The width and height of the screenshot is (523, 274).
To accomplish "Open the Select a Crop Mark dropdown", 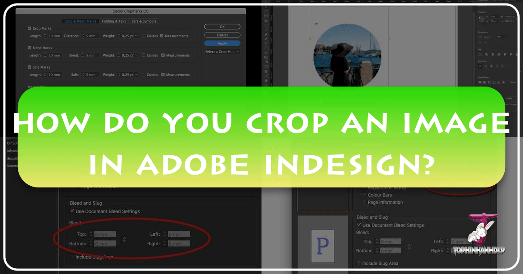I will click(x=222, y=52).
